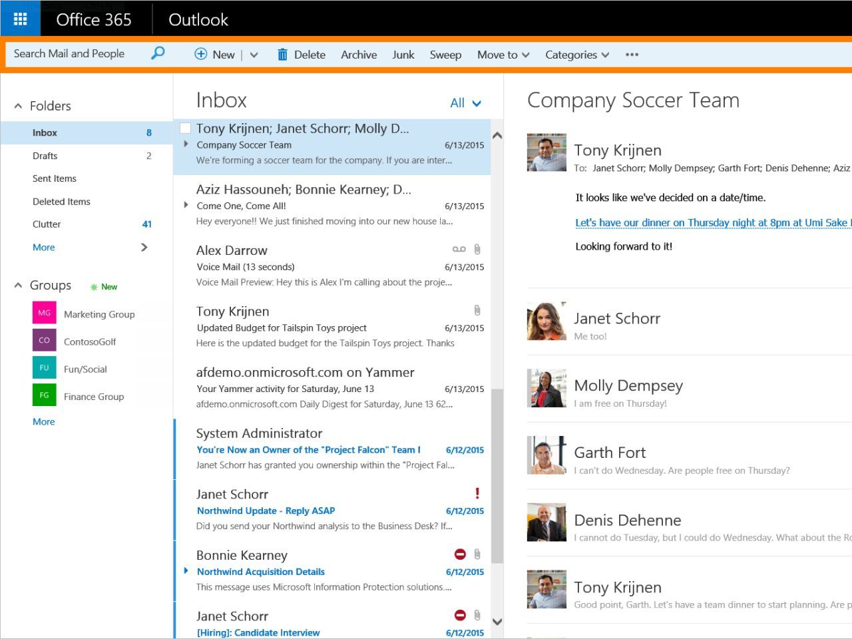Open the Office 365 app launcher grid
The height and width of the screenshot is (639, 852).
tap(20, 19)
